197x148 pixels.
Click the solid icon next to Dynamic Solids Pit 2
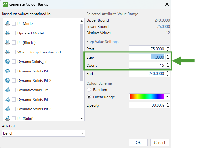point(8,80)
